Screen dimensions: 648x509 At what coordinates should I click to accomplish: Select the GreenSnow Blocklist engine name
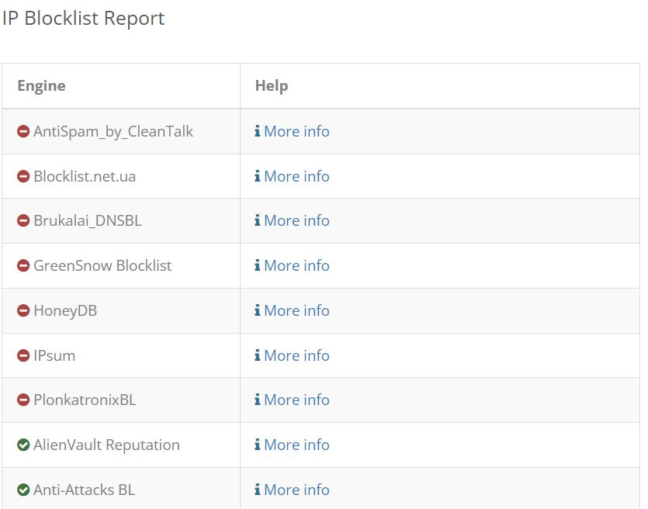pyautogui.click(x=102, y=265)
